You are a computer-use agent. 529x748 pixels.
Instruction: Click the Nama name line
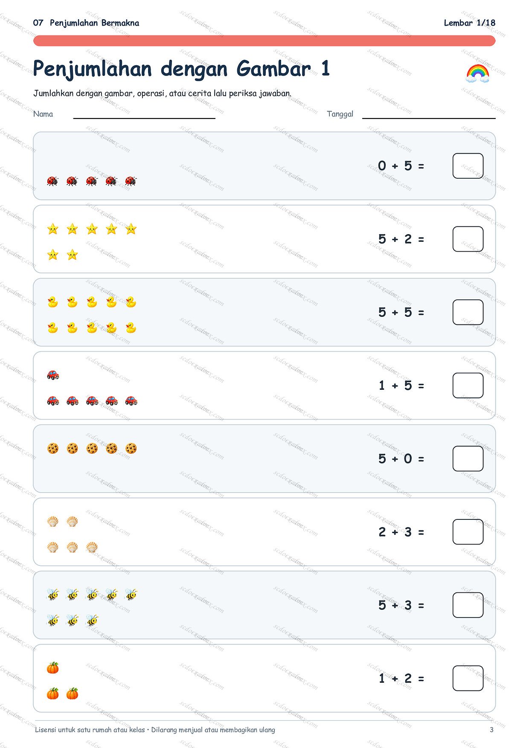point(144,118)
